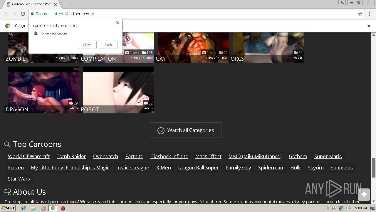Image resolution: width=376 pixels, height=212 pixels.
Task: Click the video camera icon on ORCS tile
Action: click(296, 53)
